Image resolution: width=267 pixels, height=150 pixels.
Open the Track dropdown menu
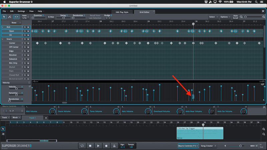coord(6,118)
